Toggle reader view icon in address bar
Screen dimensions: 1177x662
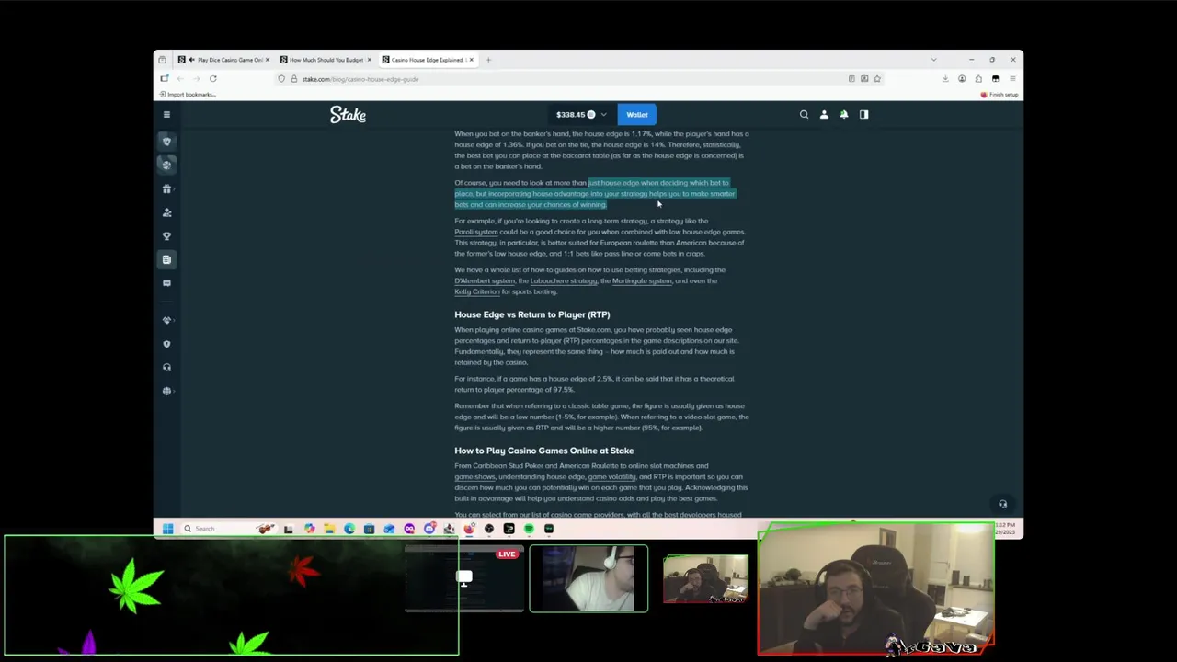[x=851, y=79]
